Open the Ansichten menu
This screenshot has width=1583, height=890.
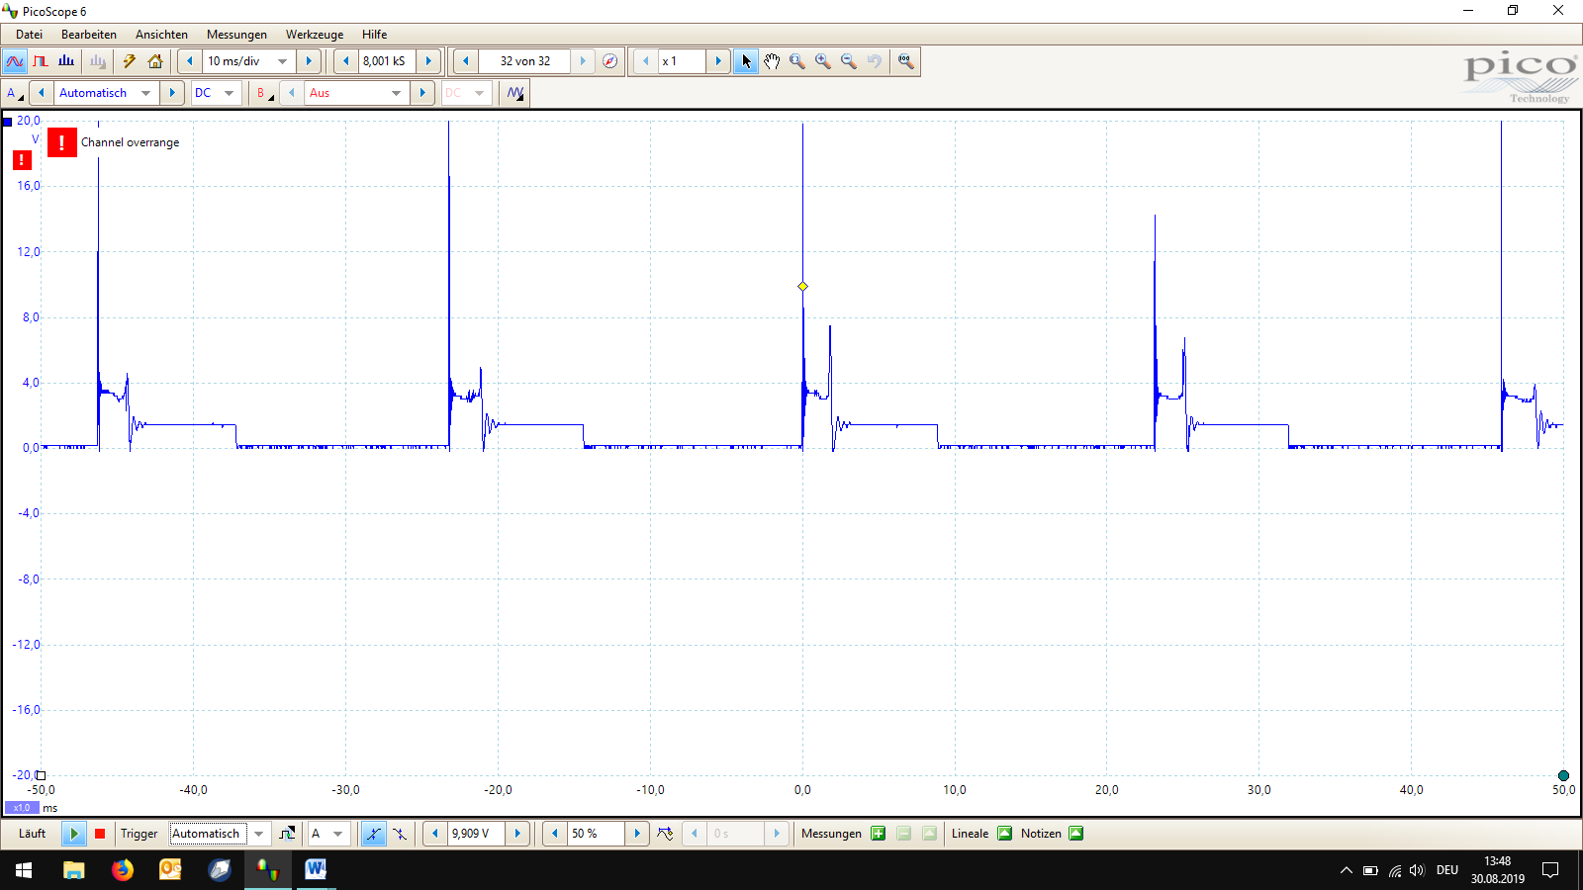pos(161,35)
